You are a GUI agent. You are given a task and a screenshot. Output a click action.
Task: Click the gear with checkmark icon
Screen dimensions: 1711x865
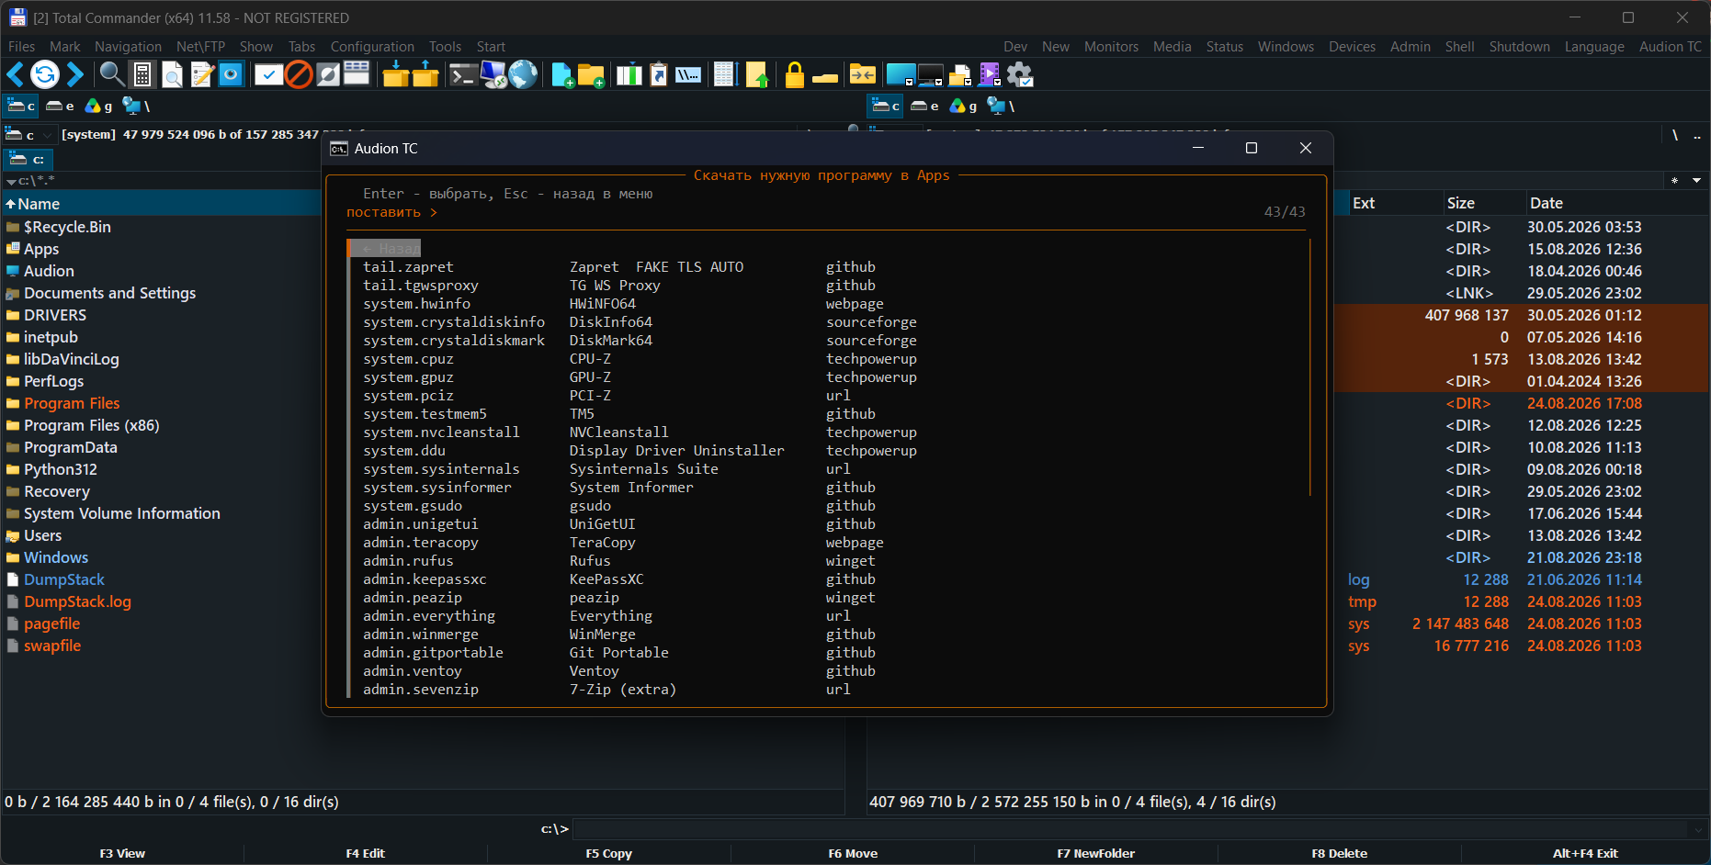click(1020, 74)
